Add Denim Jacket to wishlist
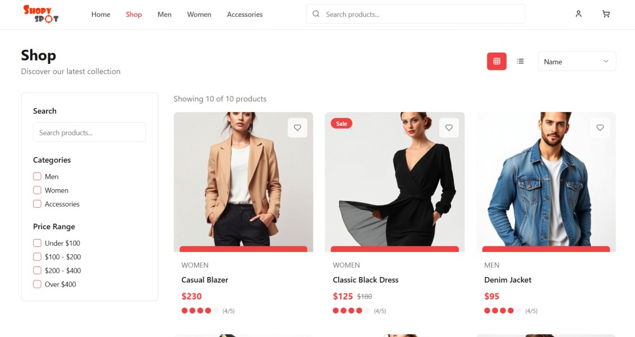The width and height of the screenshot is (635, 337). [x=600, y=128]
